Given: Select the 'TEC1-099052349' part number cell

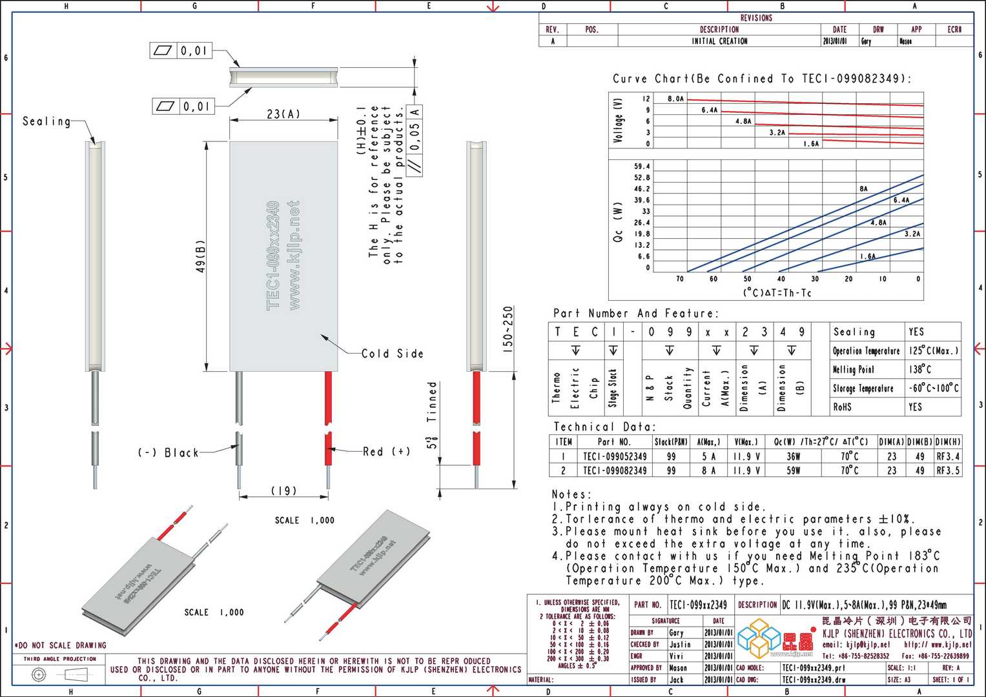Looking at the screenshot, I should click(614, 456).
